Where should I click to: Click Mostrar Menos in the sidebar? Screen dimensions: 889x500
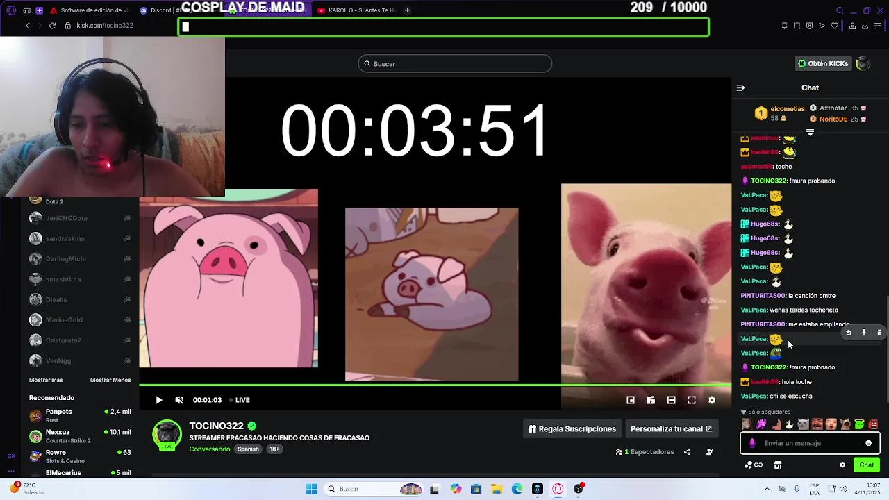(x=110, y=380)
